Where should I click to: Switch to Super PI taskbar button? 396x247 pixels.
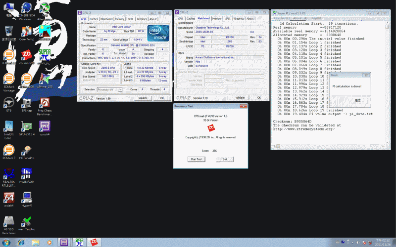coord(79,243)
